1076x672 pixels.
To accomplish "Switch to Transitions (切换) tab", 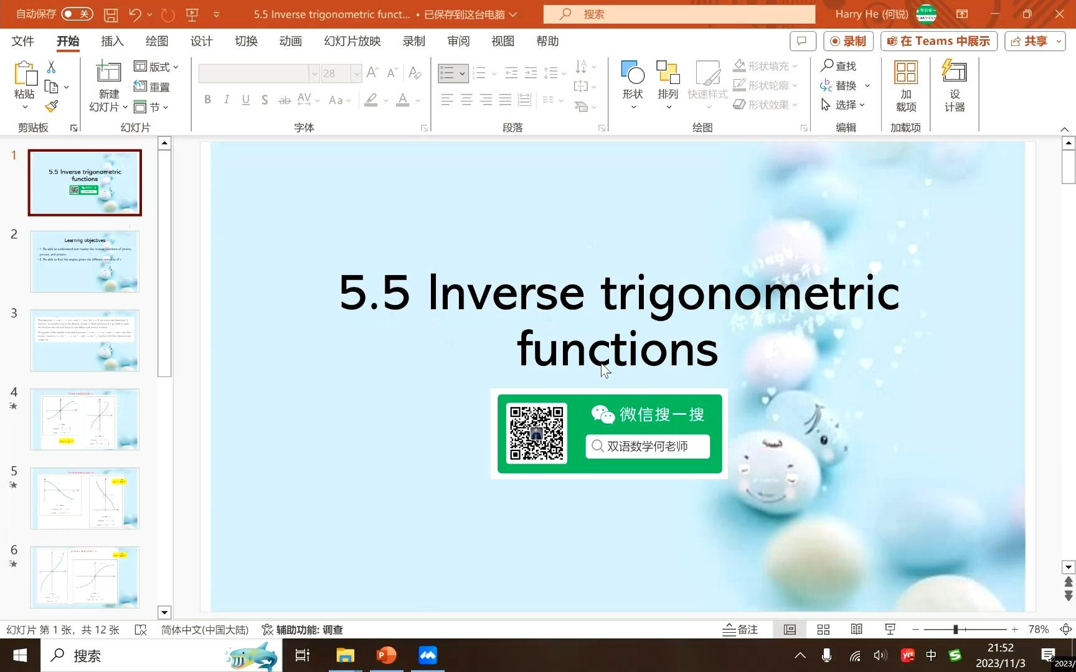I will tap(246, 41).
